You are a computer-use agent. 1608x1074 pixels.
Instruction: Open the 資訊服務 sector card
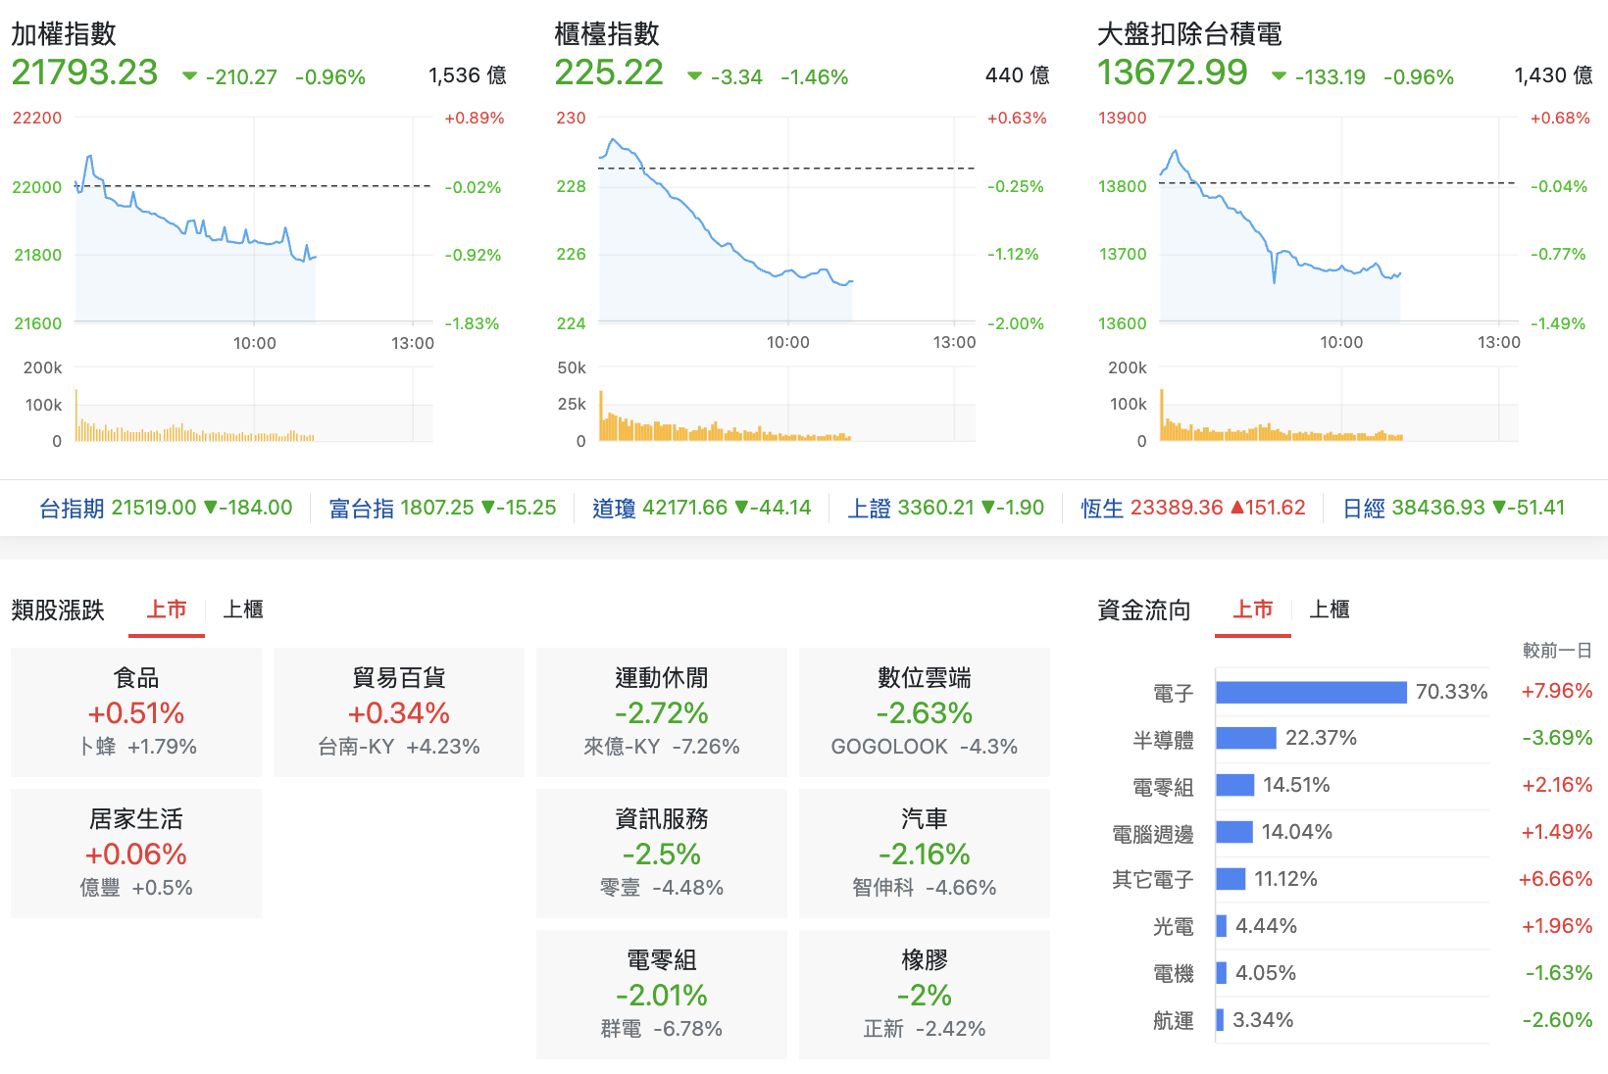[662, 854]
